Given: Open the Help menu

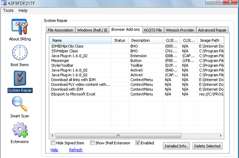Looking at the screenshot, I should (23, 10).
